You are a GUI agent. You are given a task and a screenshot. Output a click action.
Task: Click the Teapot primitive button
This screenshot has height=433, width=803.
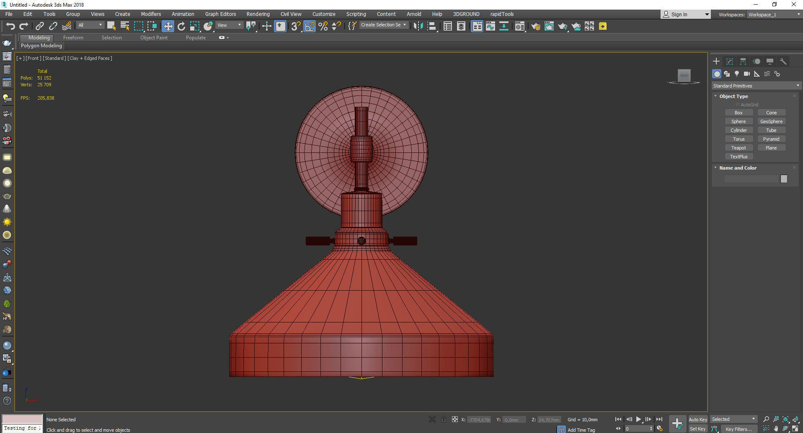738,148
